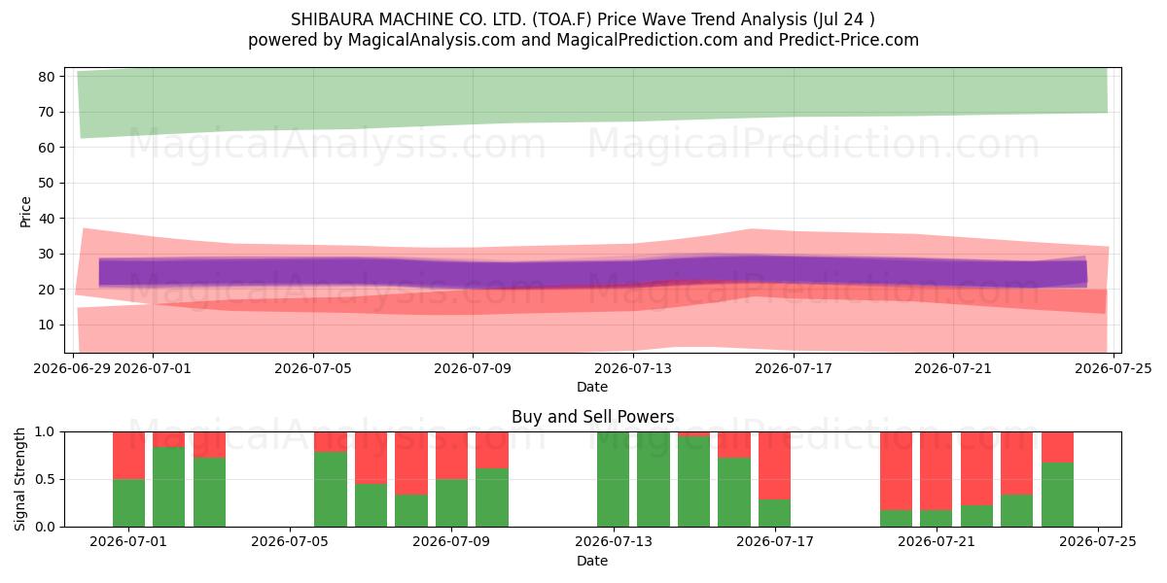Click the 2026-06-29 date tick on price chart
Viewport: 1167px width, 583px height.
[x=73, y=368]
